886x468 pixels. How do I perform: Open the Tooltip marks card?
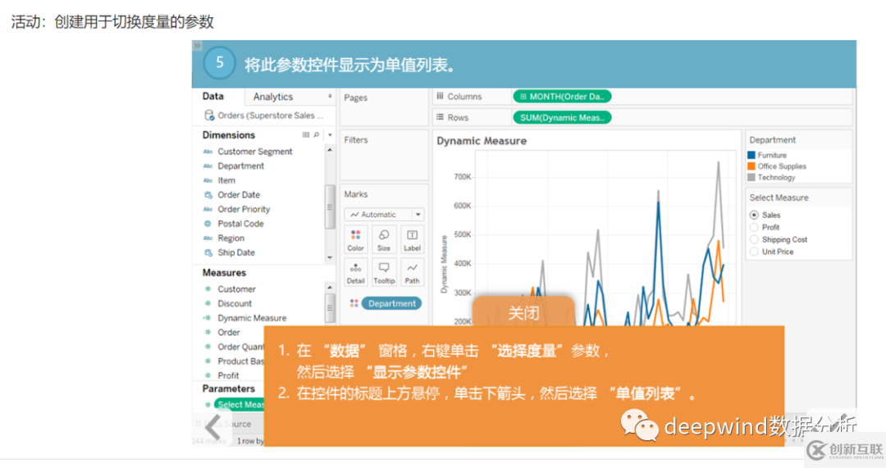(x=384, y=272)
